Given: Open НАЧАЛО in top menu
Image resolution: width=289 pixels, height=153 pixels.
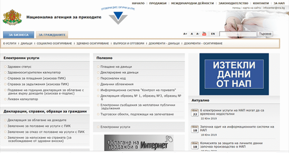Looking at the screenshot, I should [x=138, y=3].
